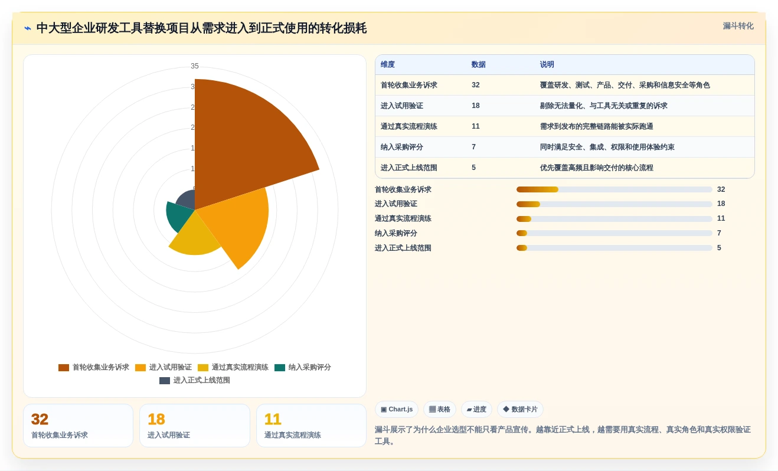Click the table value 5
Viewport: 778px width, 471px height.
(x=473, y=168)
